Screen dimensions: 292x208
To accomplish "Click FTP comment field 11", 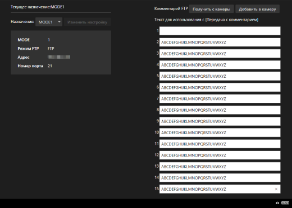I will point(220,144).
